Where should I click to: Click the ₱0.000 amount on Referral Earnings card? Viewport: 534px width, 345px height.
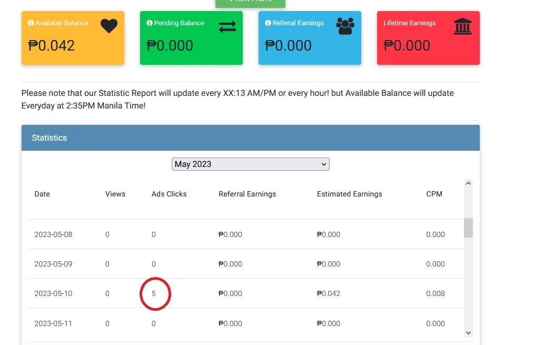pos(288,45)
